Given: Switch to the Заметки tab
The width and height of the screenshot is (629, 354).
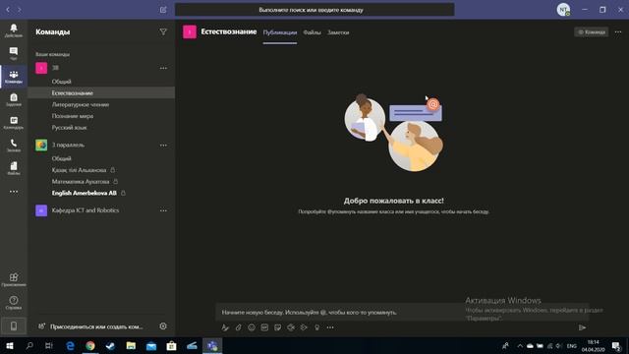Looking at the screenshot, I should tap(338, 32).
